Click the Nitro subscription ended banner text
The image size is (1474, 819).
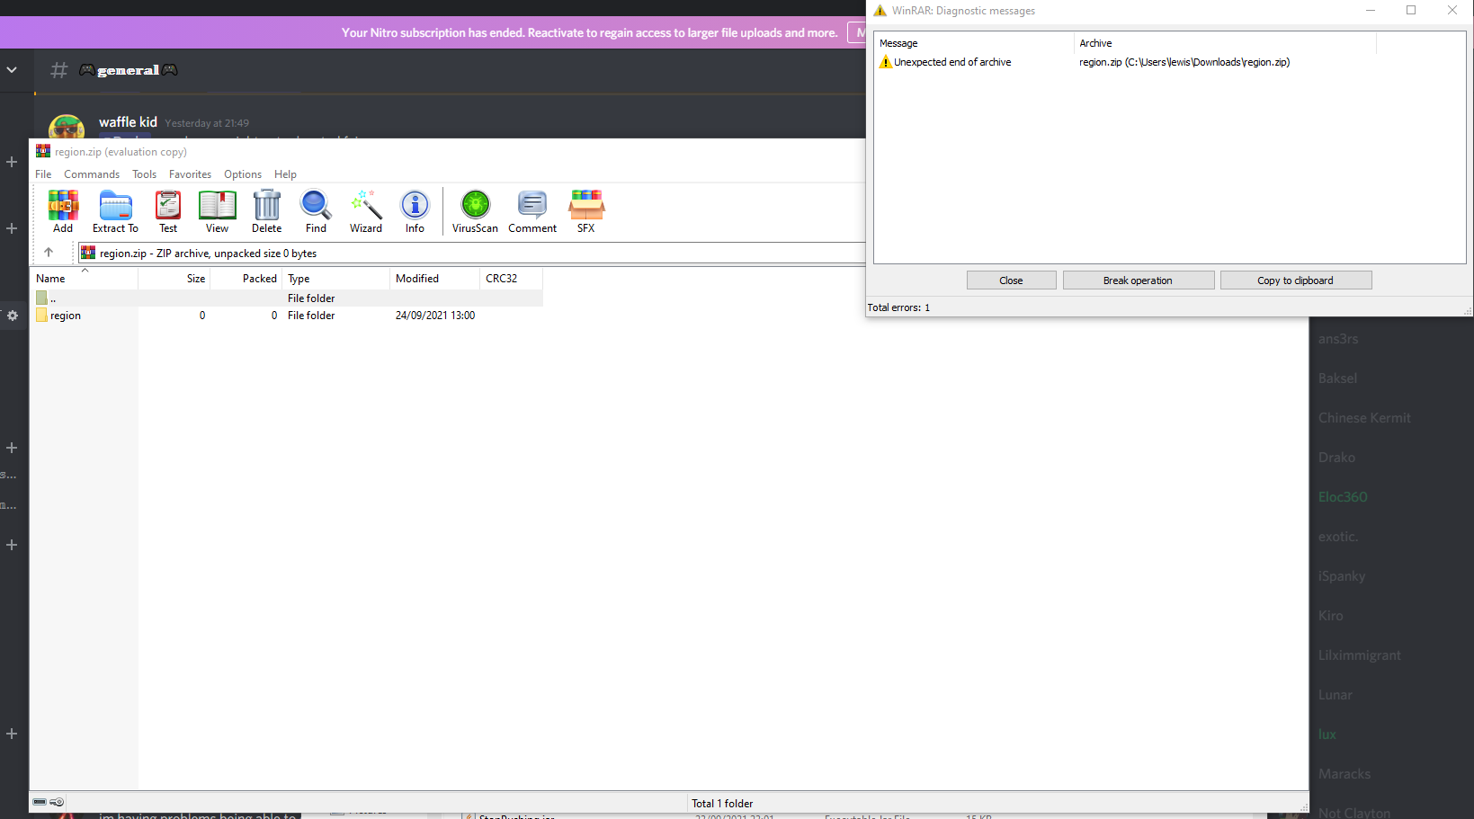coord(589,32)
